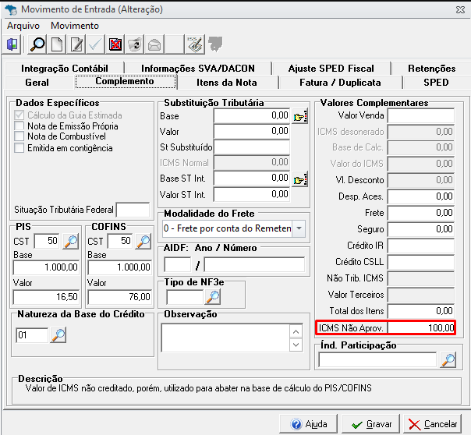Click the hand icon beside Base ST Int.
The image size is (471, 435).
coord(300,179)
